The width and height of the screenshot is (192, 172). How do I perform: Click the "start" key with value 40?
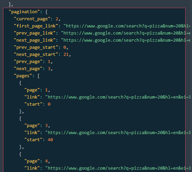pos(33,140)
